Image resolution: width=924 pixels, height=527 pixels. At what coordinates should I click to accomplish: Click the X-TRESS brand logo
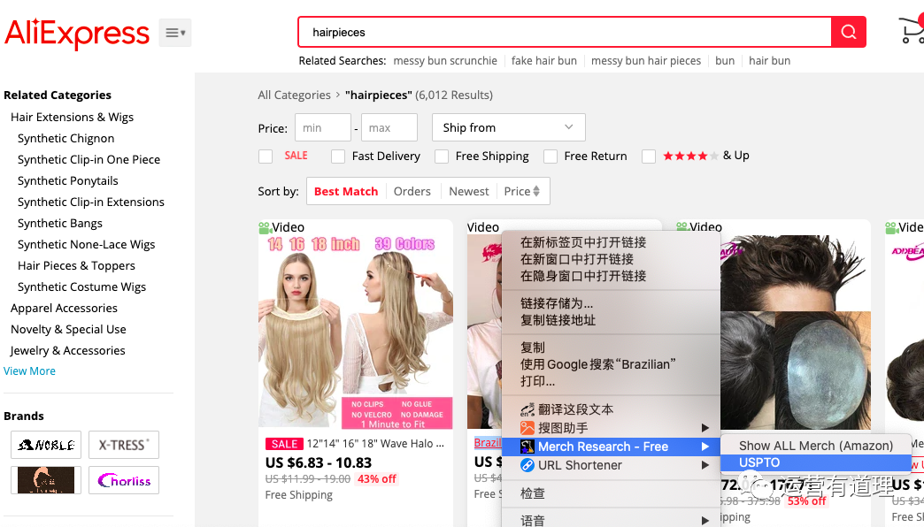(x=123, y=445)
